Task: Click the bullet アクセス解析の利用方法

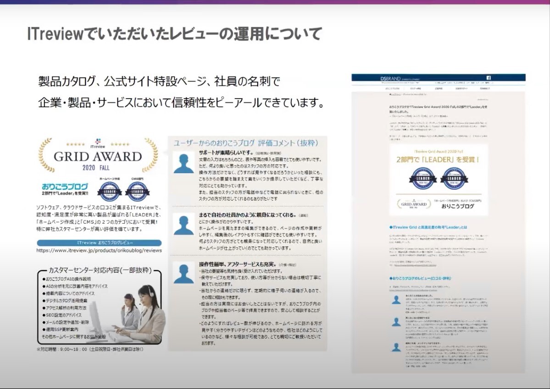Action: [x=64, y=308]
